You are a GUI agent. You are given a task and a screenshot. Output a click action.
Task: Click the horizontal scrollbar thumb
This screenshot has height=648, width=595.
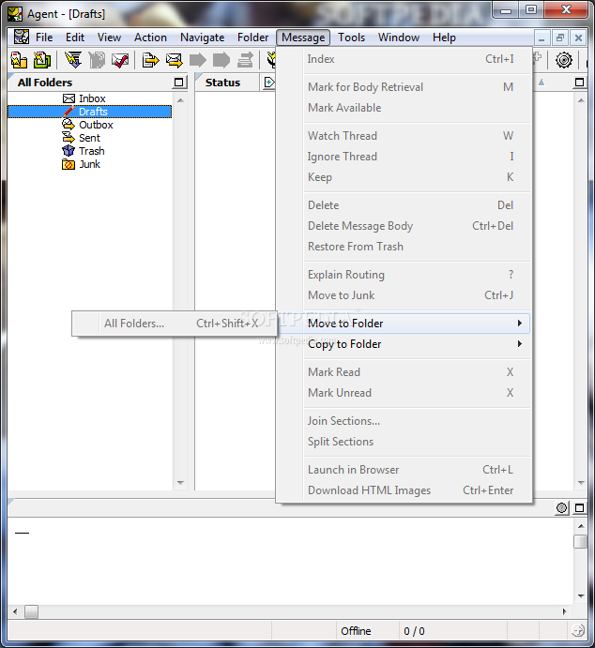(31, 611)
